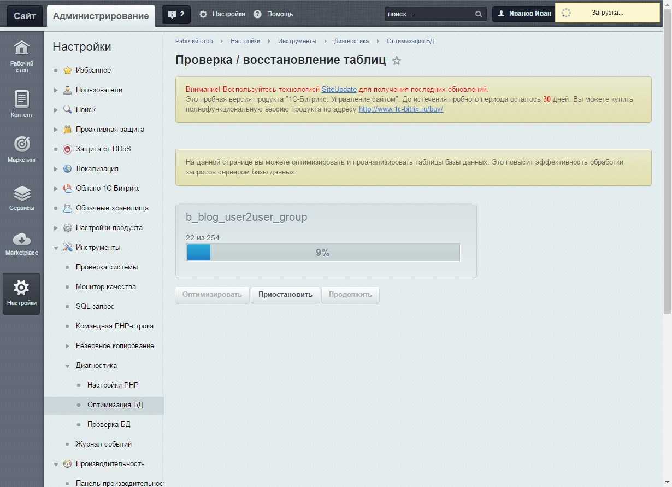Click the optimization progress bar
This screenshot has height=487, width=672.
point(322,253)
